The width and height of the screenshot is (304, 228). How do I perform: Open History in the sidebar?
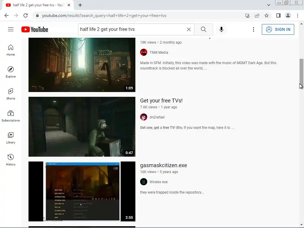click(11, 160)
